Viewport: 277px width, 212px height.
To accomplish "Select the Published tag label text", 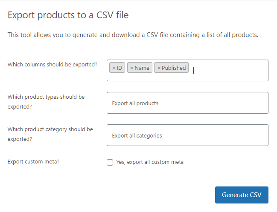I will coord(174,68).
